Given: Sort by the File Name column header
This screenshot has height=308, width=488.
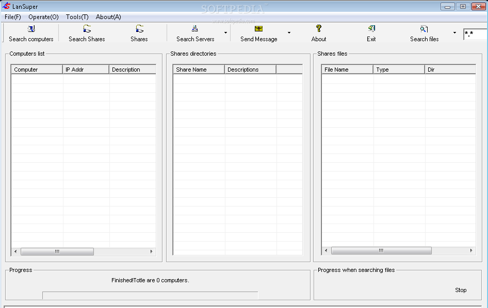Looking at the screenshot, I should (347, 70).
